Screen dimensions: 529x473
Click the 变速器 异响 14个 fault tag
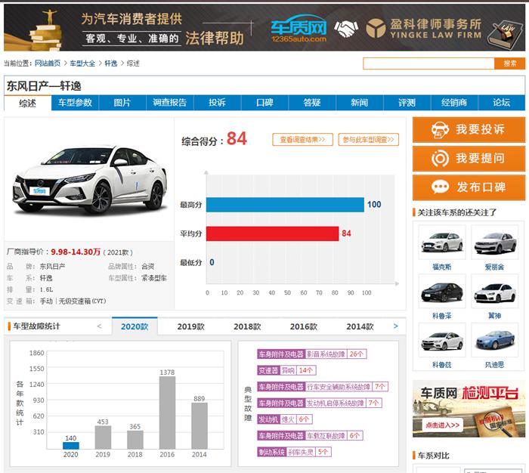coord(286,370)
